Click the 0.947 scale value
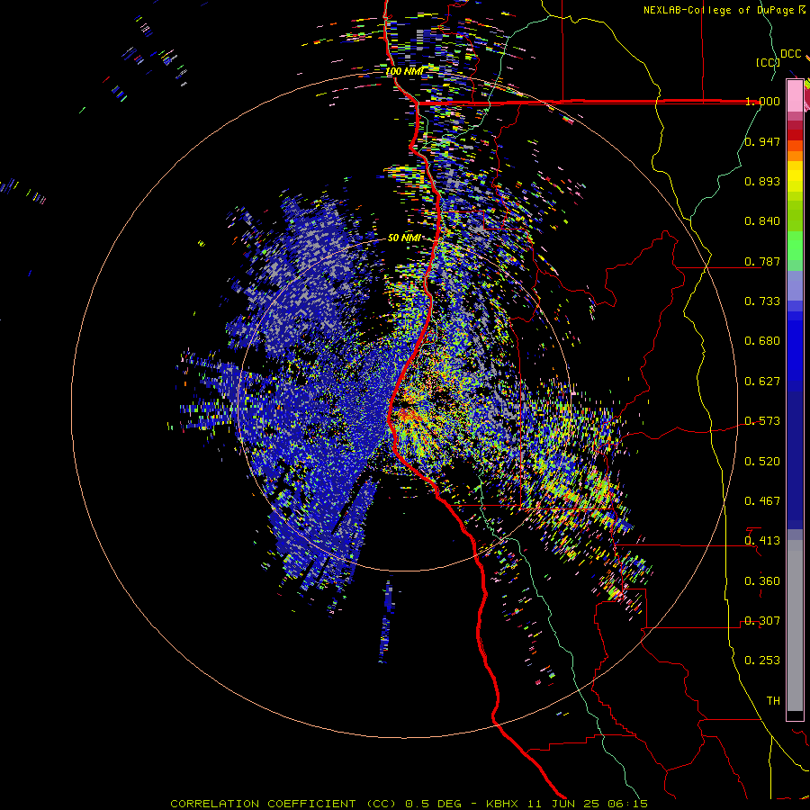Image resolution: width=810 pixels, height=810 pixels. 762,141
